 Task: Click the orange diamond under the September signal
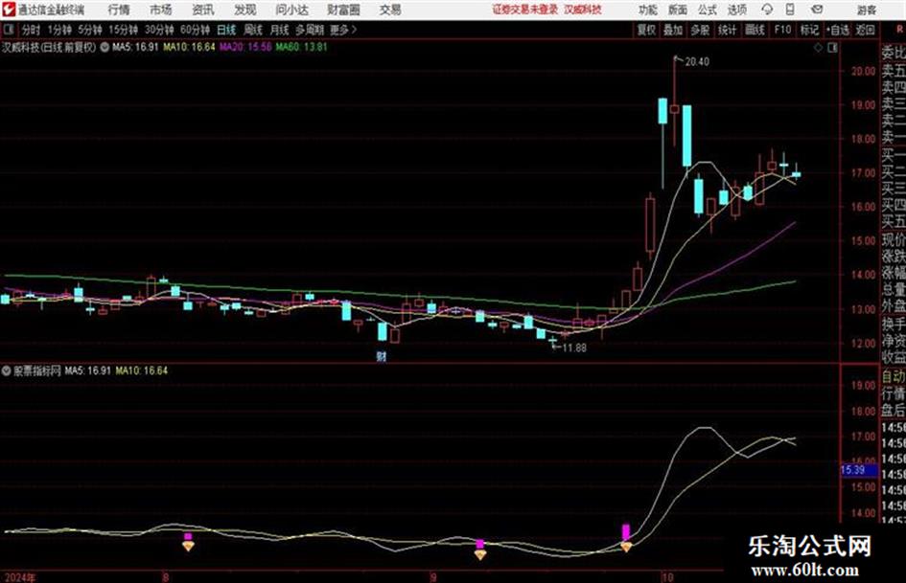click(480, 554)
